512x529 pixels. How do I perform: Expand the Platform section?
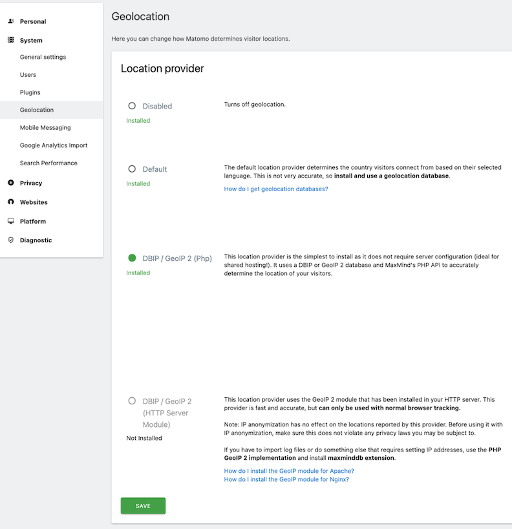[x=34, y=221]
